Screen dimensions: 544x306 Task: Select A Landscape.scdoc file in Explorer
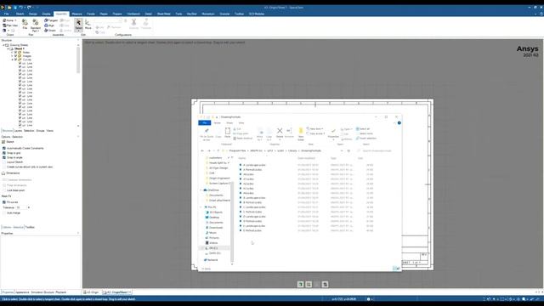point(254,165)
